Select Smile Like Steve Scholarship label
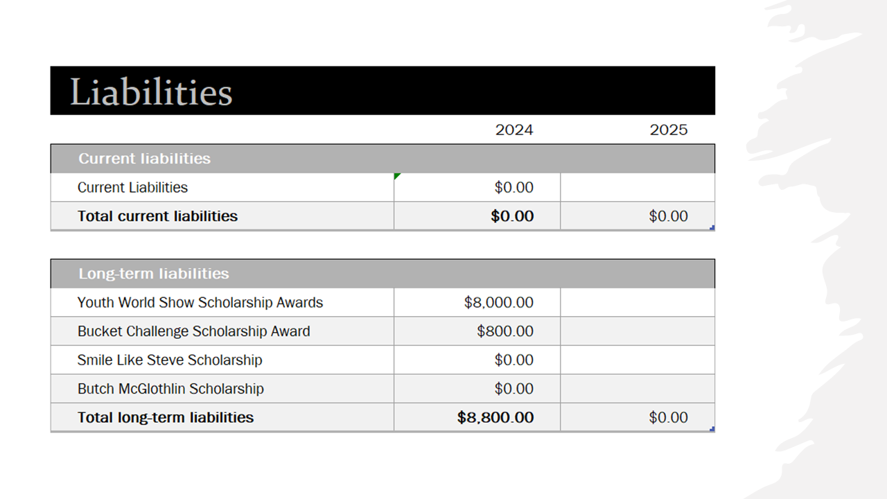 click(x=170, y=360)
